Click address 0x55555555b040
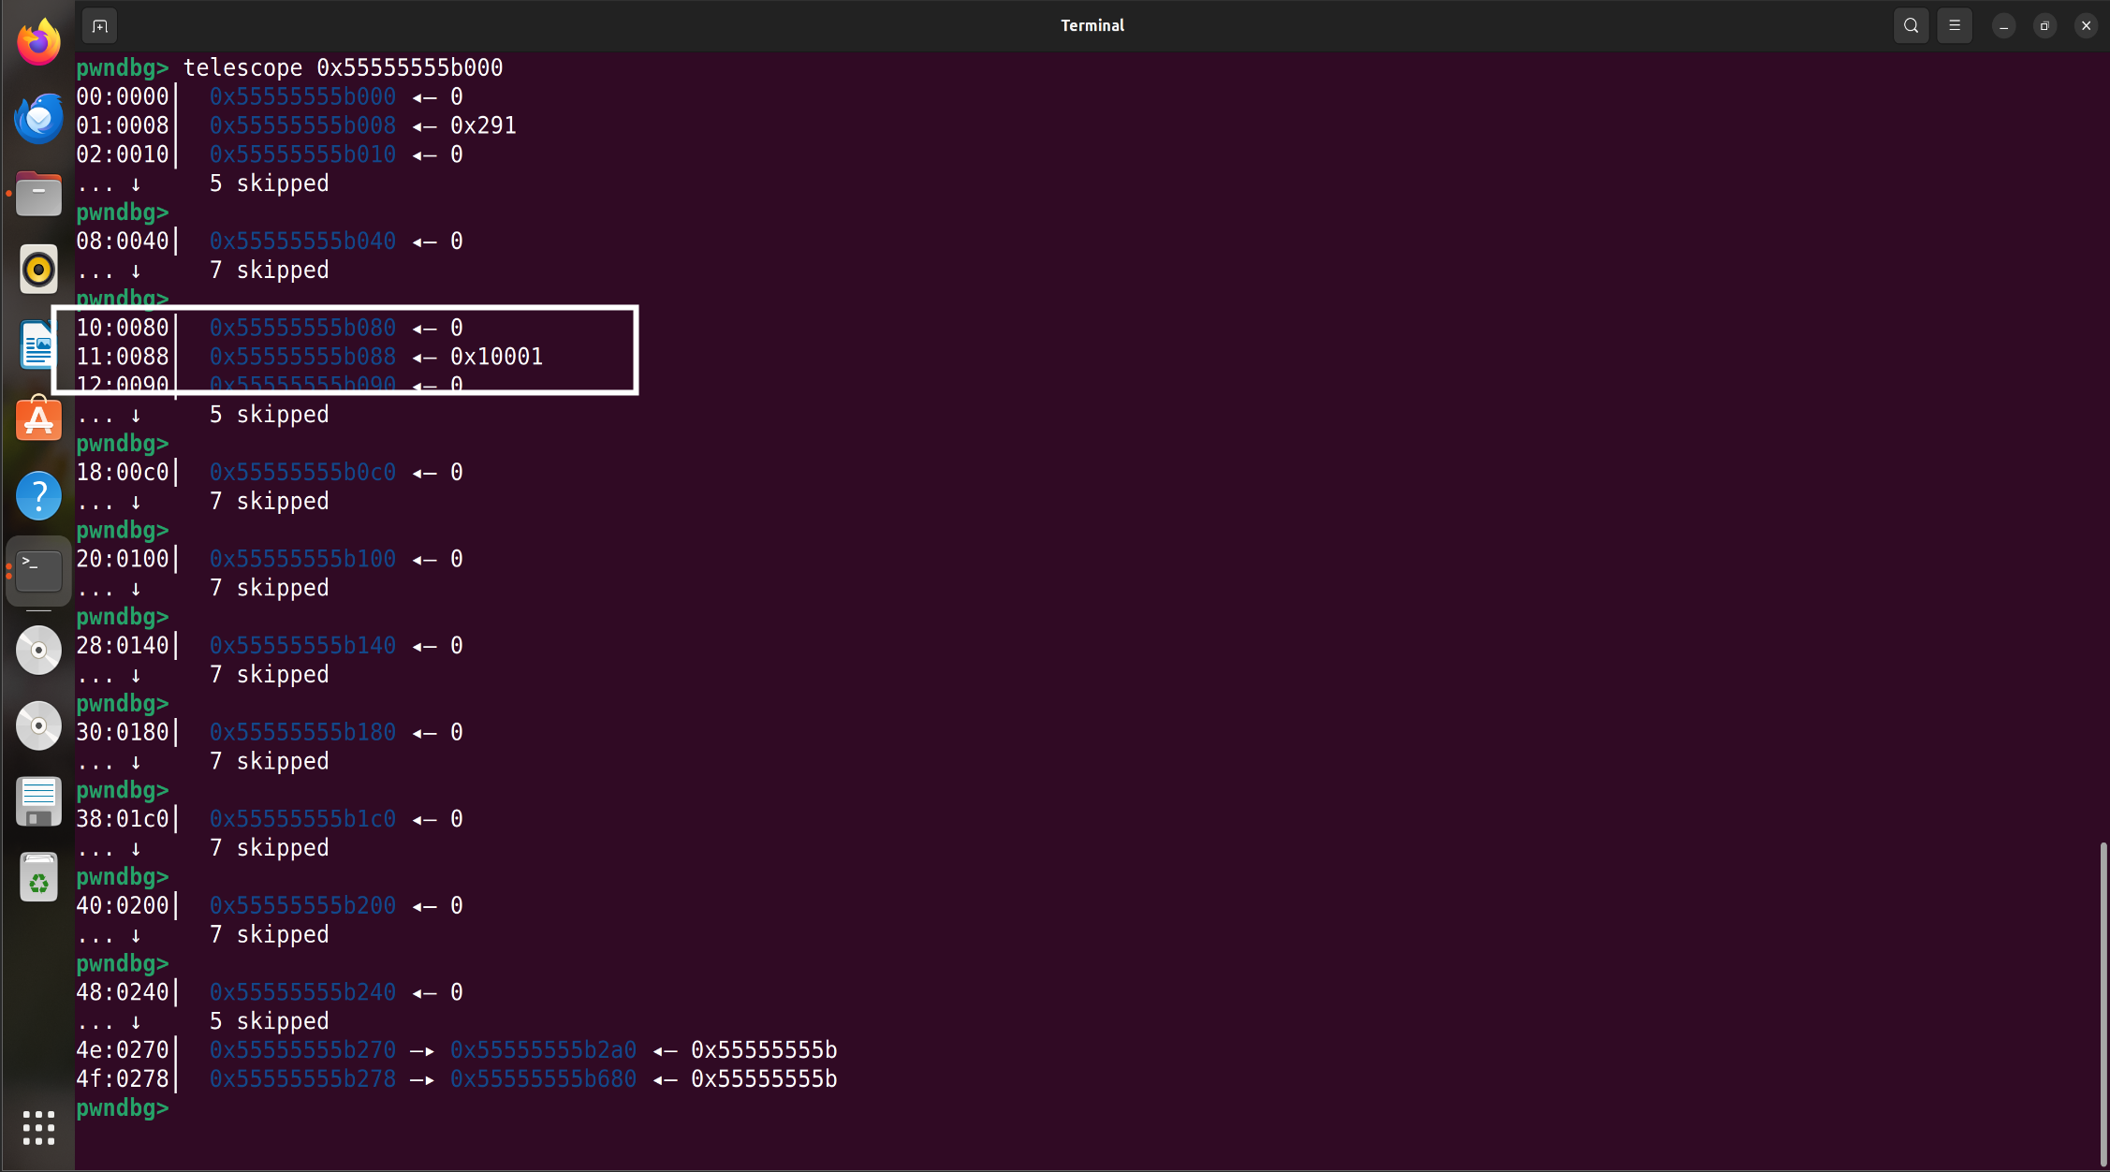The height and width of the screenshot is (1172, 2110). (x=302, y=242)
